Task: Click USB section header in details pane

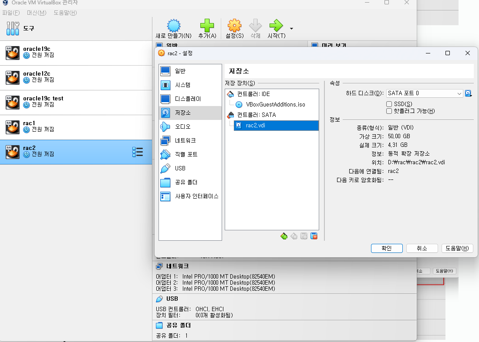Action: 172,299
